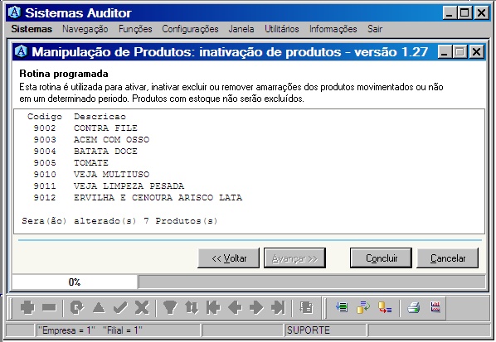Click the printer icon in toolbar
Image resolution: width=496 pixels, height=342 pixels.
click(414, 307)
